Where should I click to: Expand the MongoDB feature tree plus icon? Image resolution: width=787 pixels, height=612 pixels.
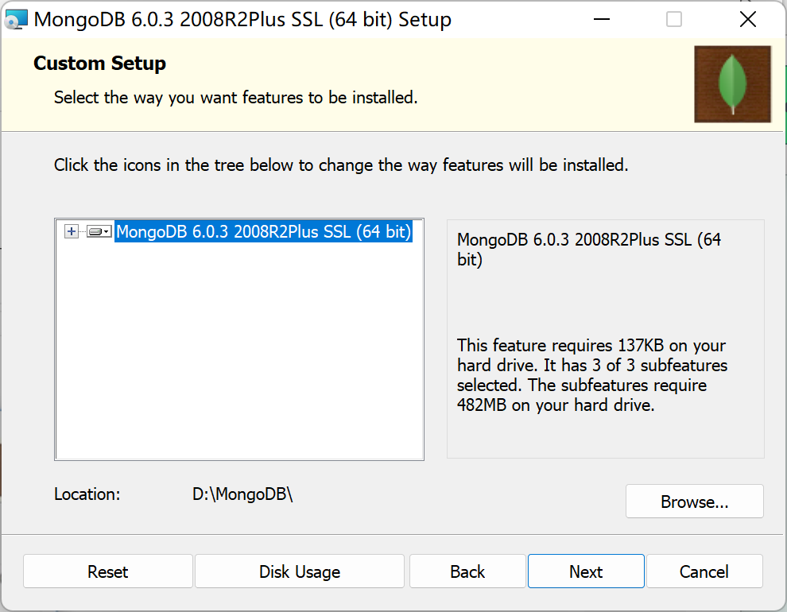[72, 231]
